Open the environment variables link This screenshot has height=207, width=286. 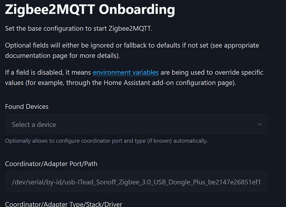tap(126, 73)
